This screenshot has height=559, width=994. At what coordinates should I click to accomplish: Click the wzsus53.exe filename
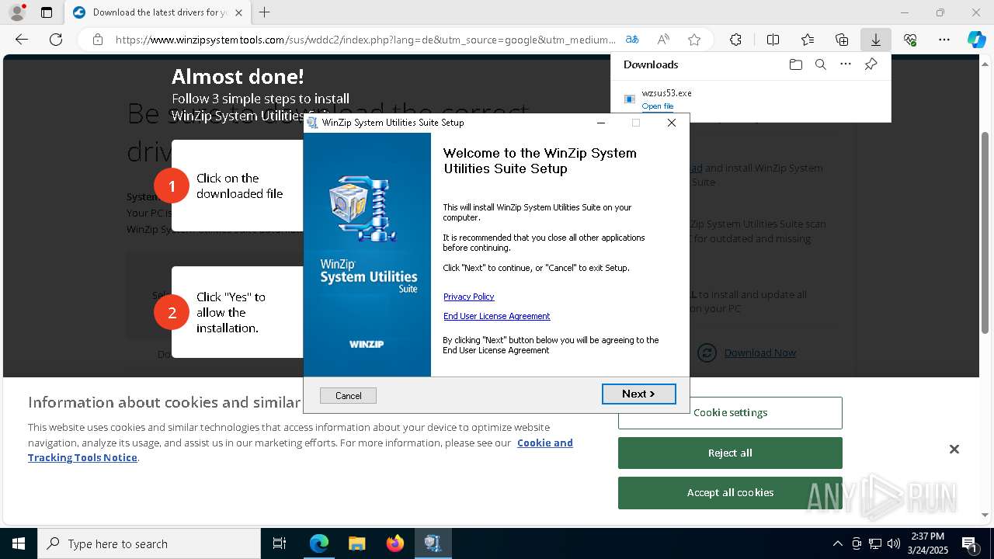coord(666,93)
